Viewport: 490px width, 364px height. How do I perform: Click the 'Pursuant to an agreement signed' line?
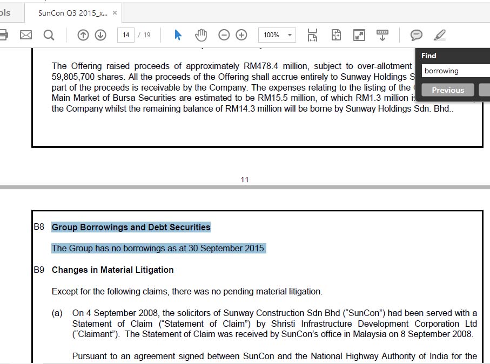tap(274, 356)
